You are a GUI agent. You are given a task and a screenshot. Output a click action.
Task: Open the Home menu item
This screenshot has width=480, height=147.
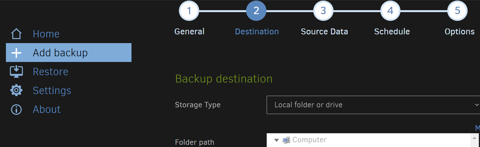click(46, 34)
